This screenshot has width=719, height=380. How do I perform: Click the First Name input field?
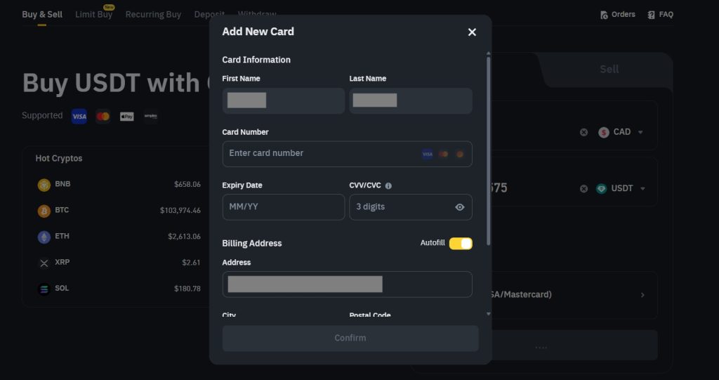tap(284, 100)
